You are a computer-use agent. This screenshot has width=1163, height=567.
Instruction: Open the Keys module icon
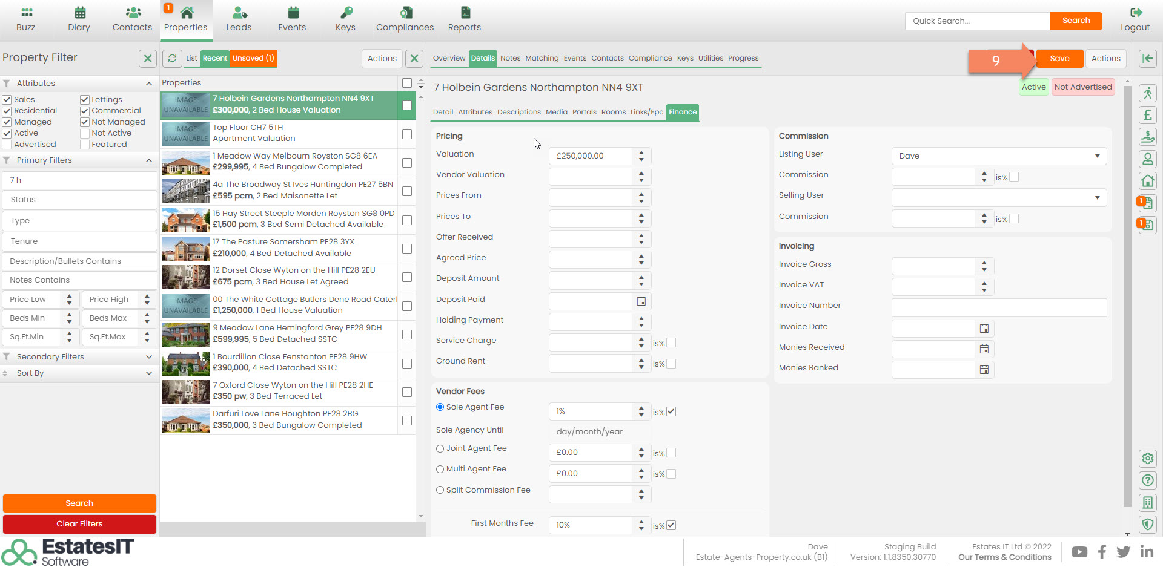(x=345, y=13)
